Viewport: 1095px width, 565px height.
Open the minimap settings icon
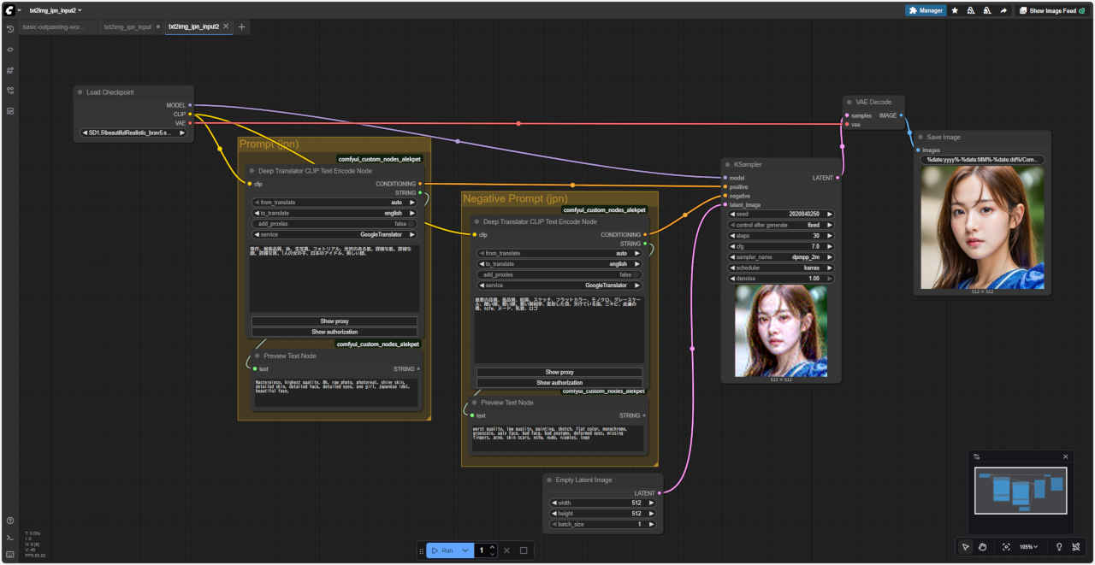[x=977, y=457]
